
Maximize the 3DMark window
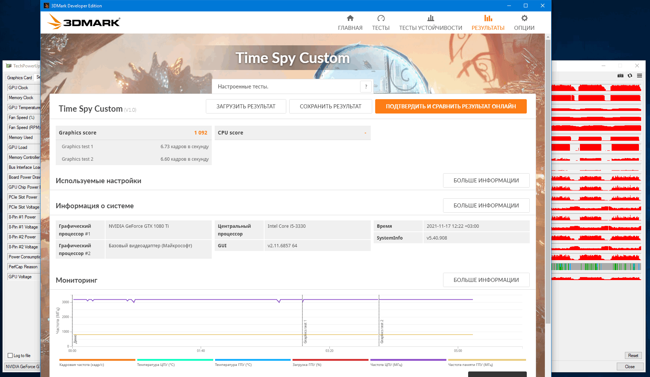(526, 6)
